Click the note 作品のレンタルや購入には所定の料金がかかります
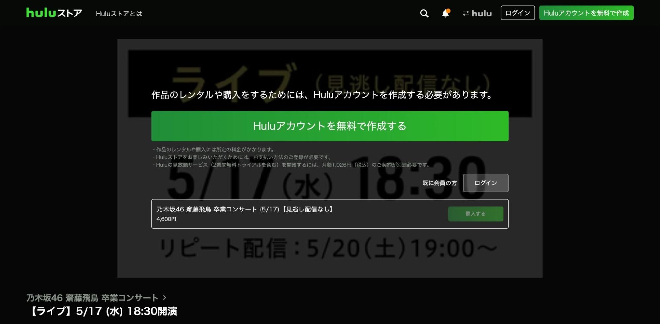 (x=213, y=150)
